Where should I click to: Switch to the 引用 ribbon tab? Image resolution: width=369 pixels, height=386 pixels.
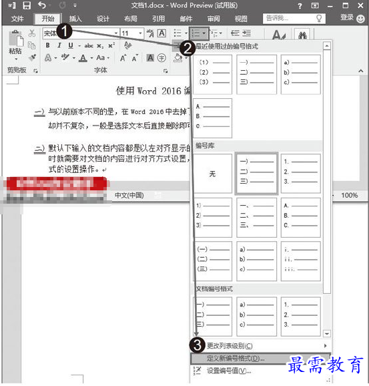click(x=158, y=19)
